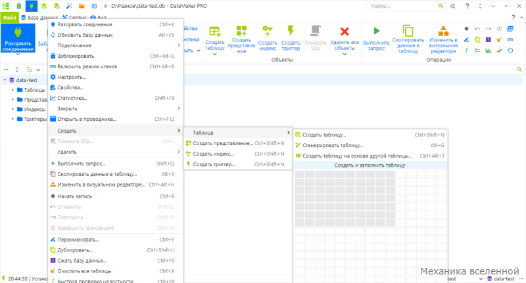526x283 pixels.
Task: Open the tree view mode dropdown arrow
Action: (x=38, y=70)
